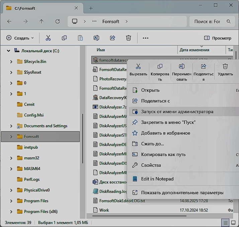Choose Переименовать in the context menu
239x227 pixels.
182,72
